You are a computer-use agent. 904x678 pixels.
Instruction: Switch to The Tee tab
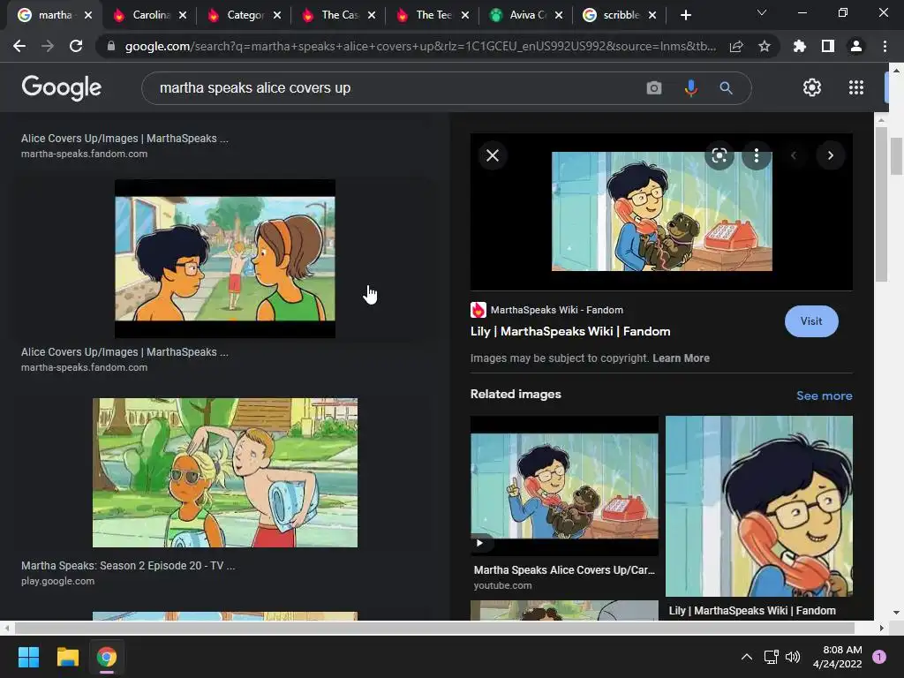tap(433, 15)
